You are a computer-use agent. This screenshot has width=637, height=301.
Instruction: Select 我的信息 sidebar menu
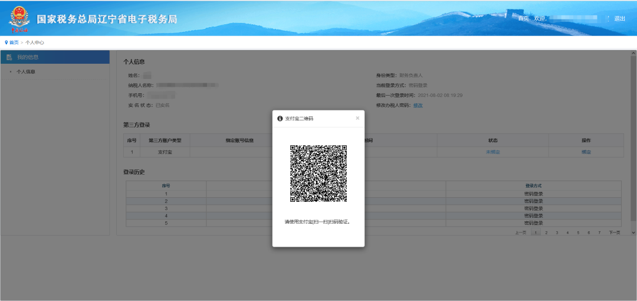[55, 57]
